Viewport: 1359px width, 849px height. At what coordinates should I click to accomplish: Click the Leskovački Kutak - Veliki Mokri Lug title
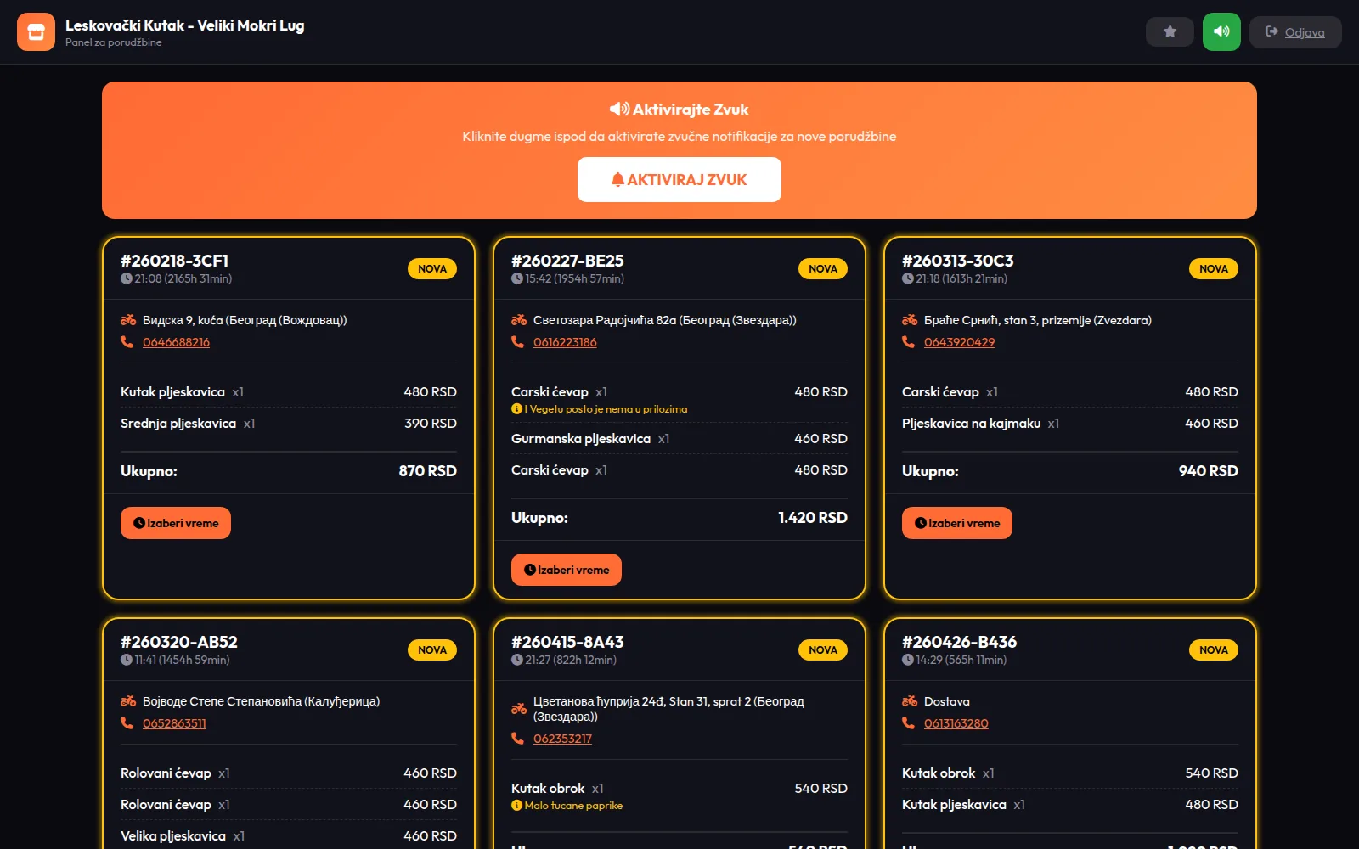click(x=184, y=25)
